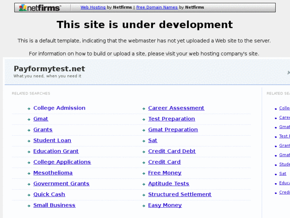Open the Web Hosting link
The image size is (290, 218).
[93, 7]
